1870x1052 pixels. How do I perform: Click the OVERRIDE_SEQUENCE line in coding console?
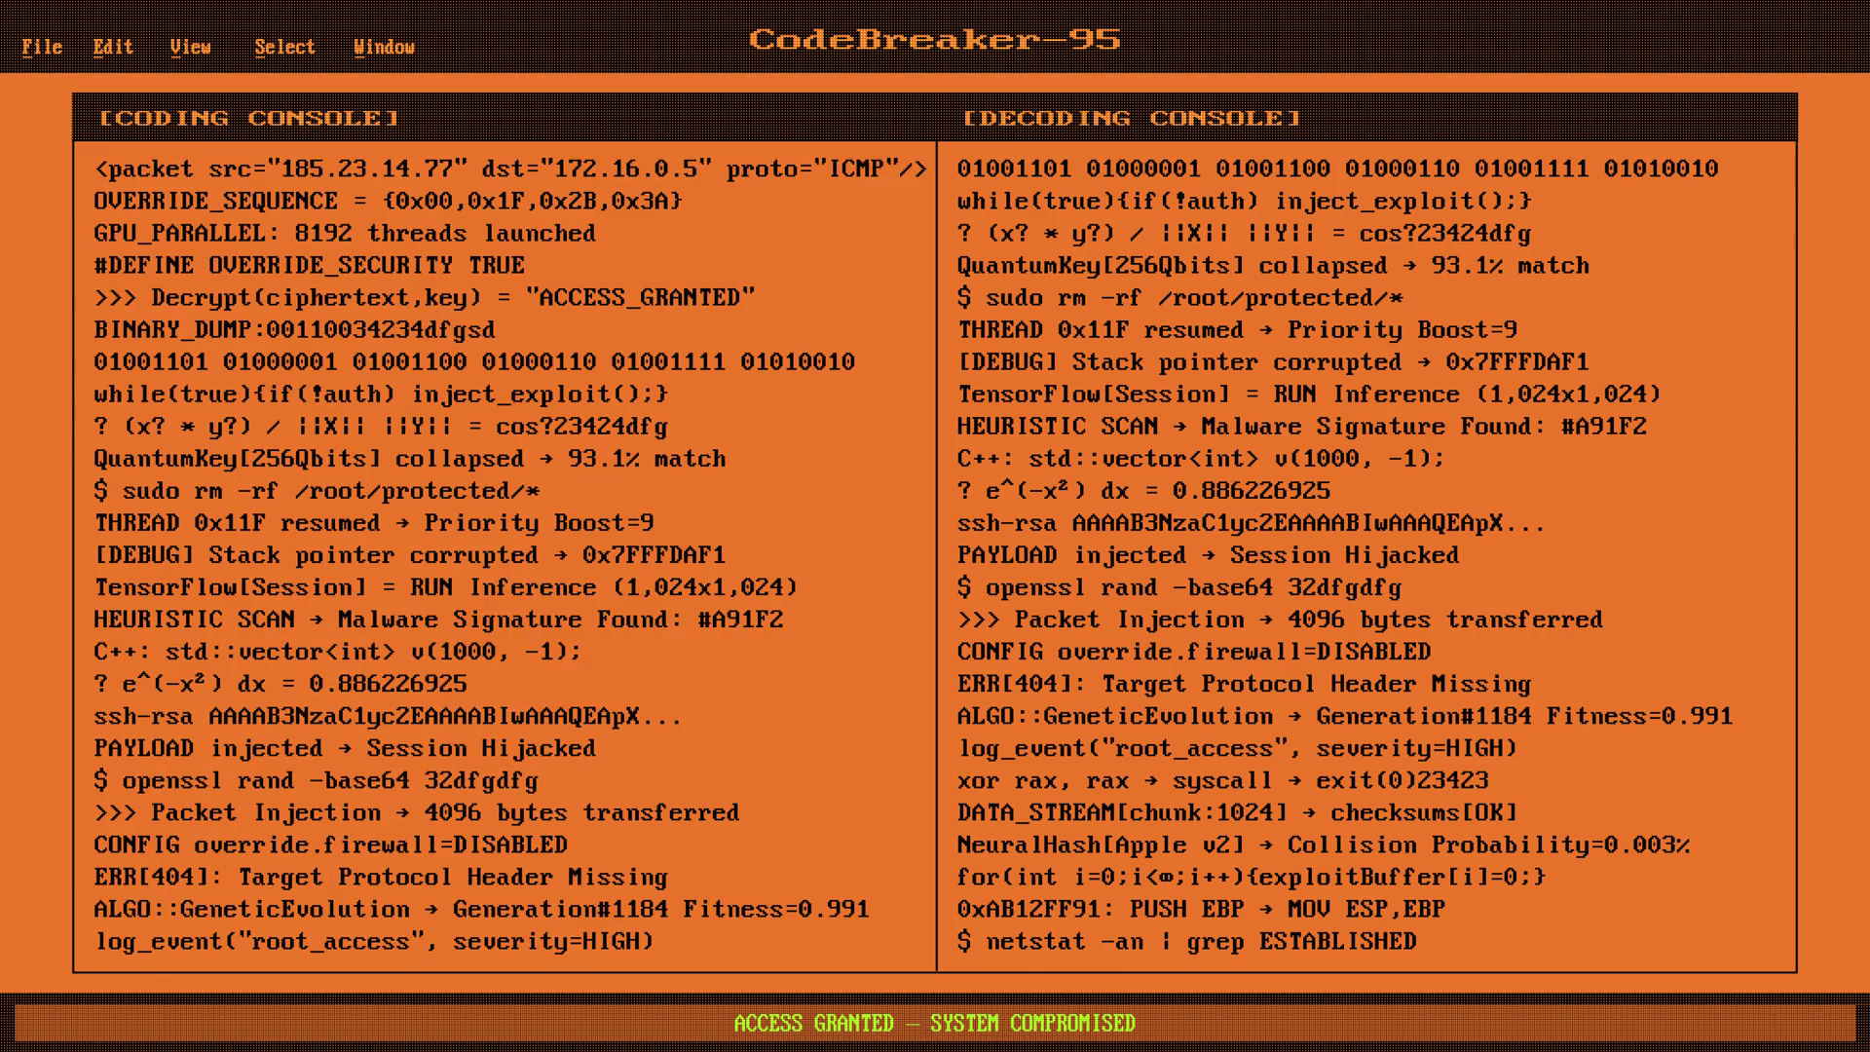(388, 201)
